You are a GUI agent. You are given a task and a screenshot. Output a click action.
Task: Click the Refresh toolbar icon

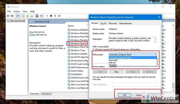27,16
